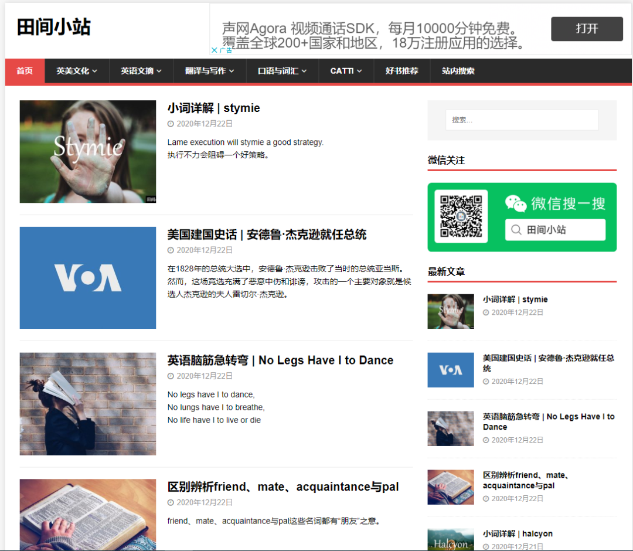This screenshot has width=633, height=551.
Task: Open sidebar article No Legs Have I to Dance
Action: coord(549,421)
